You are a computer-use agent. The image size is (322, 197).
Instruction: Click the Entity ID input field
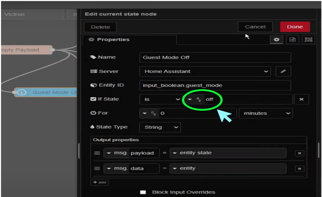(215, 85)
